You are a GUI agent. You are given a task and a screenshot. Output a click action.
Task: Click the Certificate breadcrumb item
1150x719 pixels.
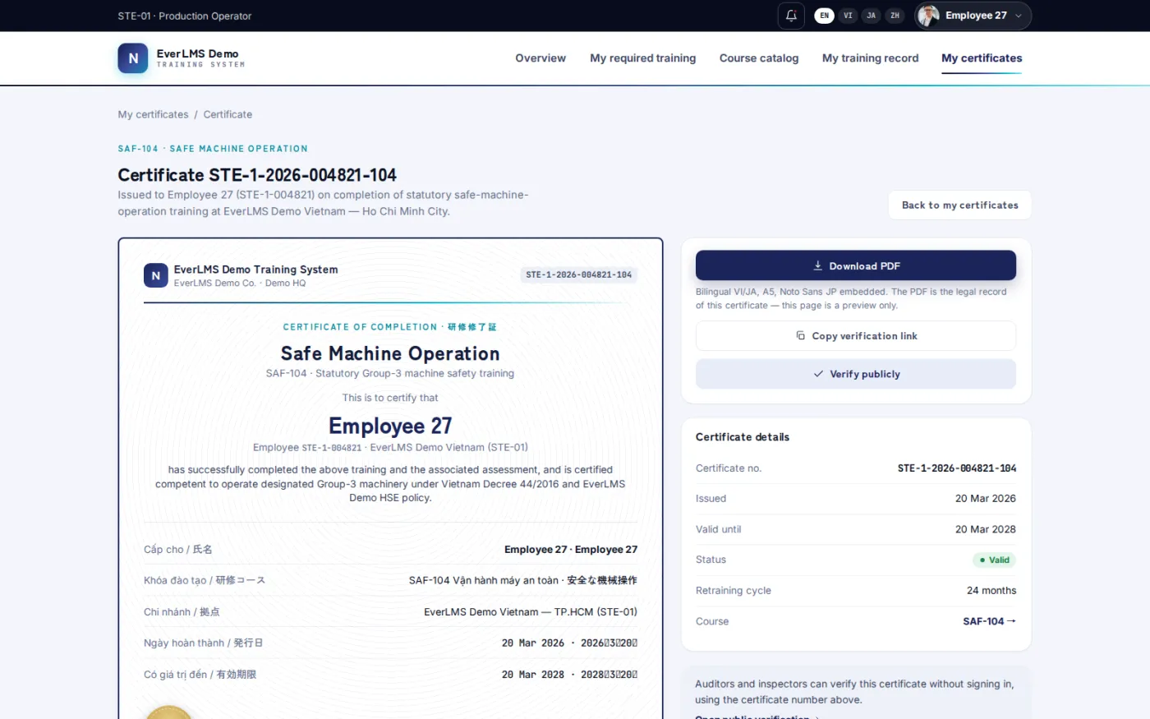(x=228, y=114)
